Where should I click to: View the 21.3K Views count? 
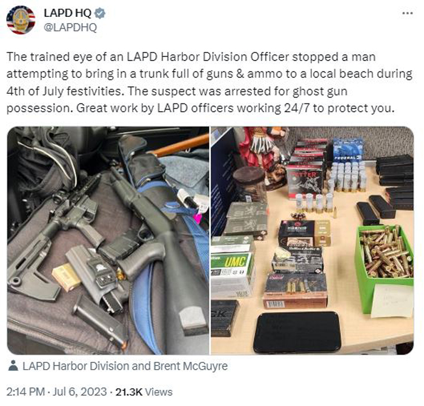[x=144, y=392]
